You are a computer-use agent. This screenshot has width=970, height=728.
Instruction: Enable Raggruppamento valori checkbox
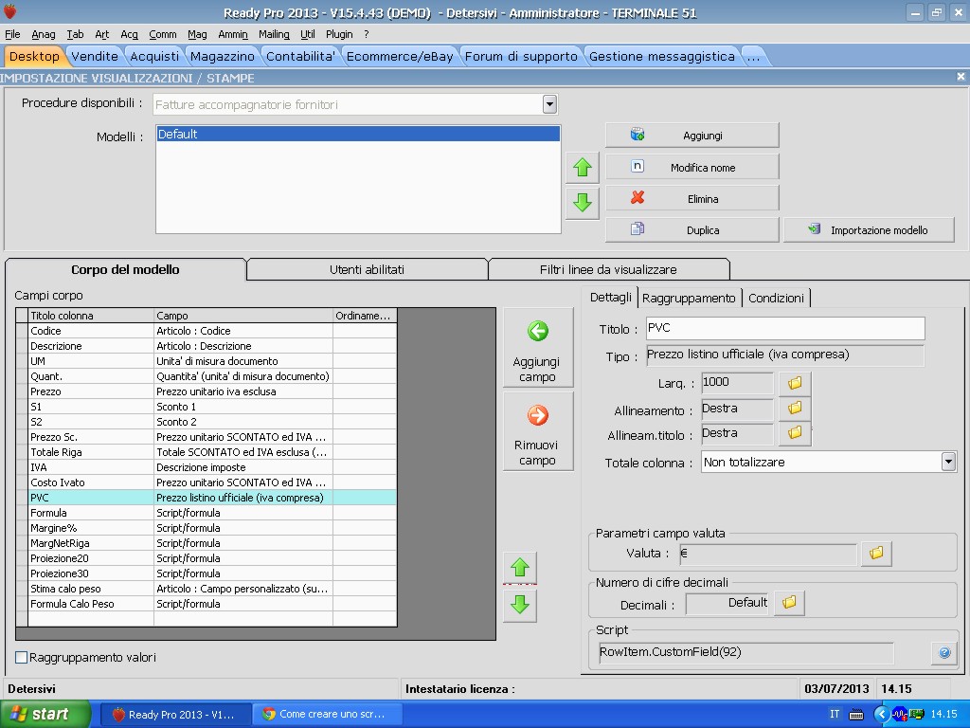tap(21, 658)
